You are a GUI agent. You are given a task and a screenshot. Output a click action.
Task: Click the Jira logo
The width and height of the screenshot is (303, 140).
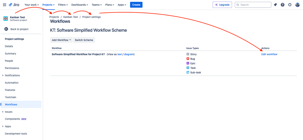point(14,5)
